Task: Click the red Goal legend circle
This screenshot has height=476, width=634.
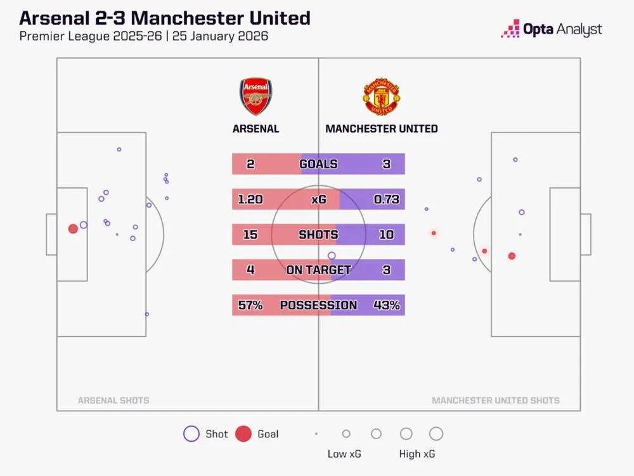Action: 243,434
